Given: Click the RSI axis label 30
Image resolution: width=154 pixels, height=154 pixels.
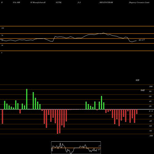Looking at the screenshot, I should 2,45.
